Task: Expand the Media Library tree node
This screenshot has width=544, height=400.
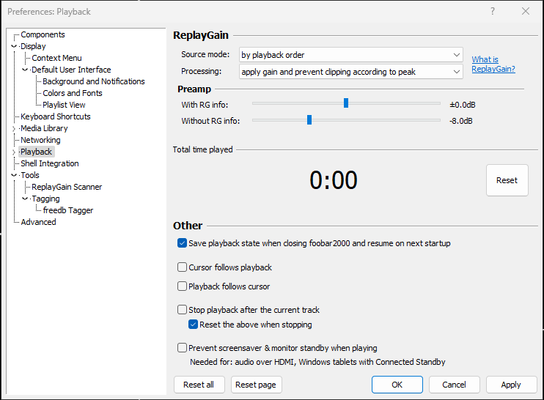Action: click(14, 129)
